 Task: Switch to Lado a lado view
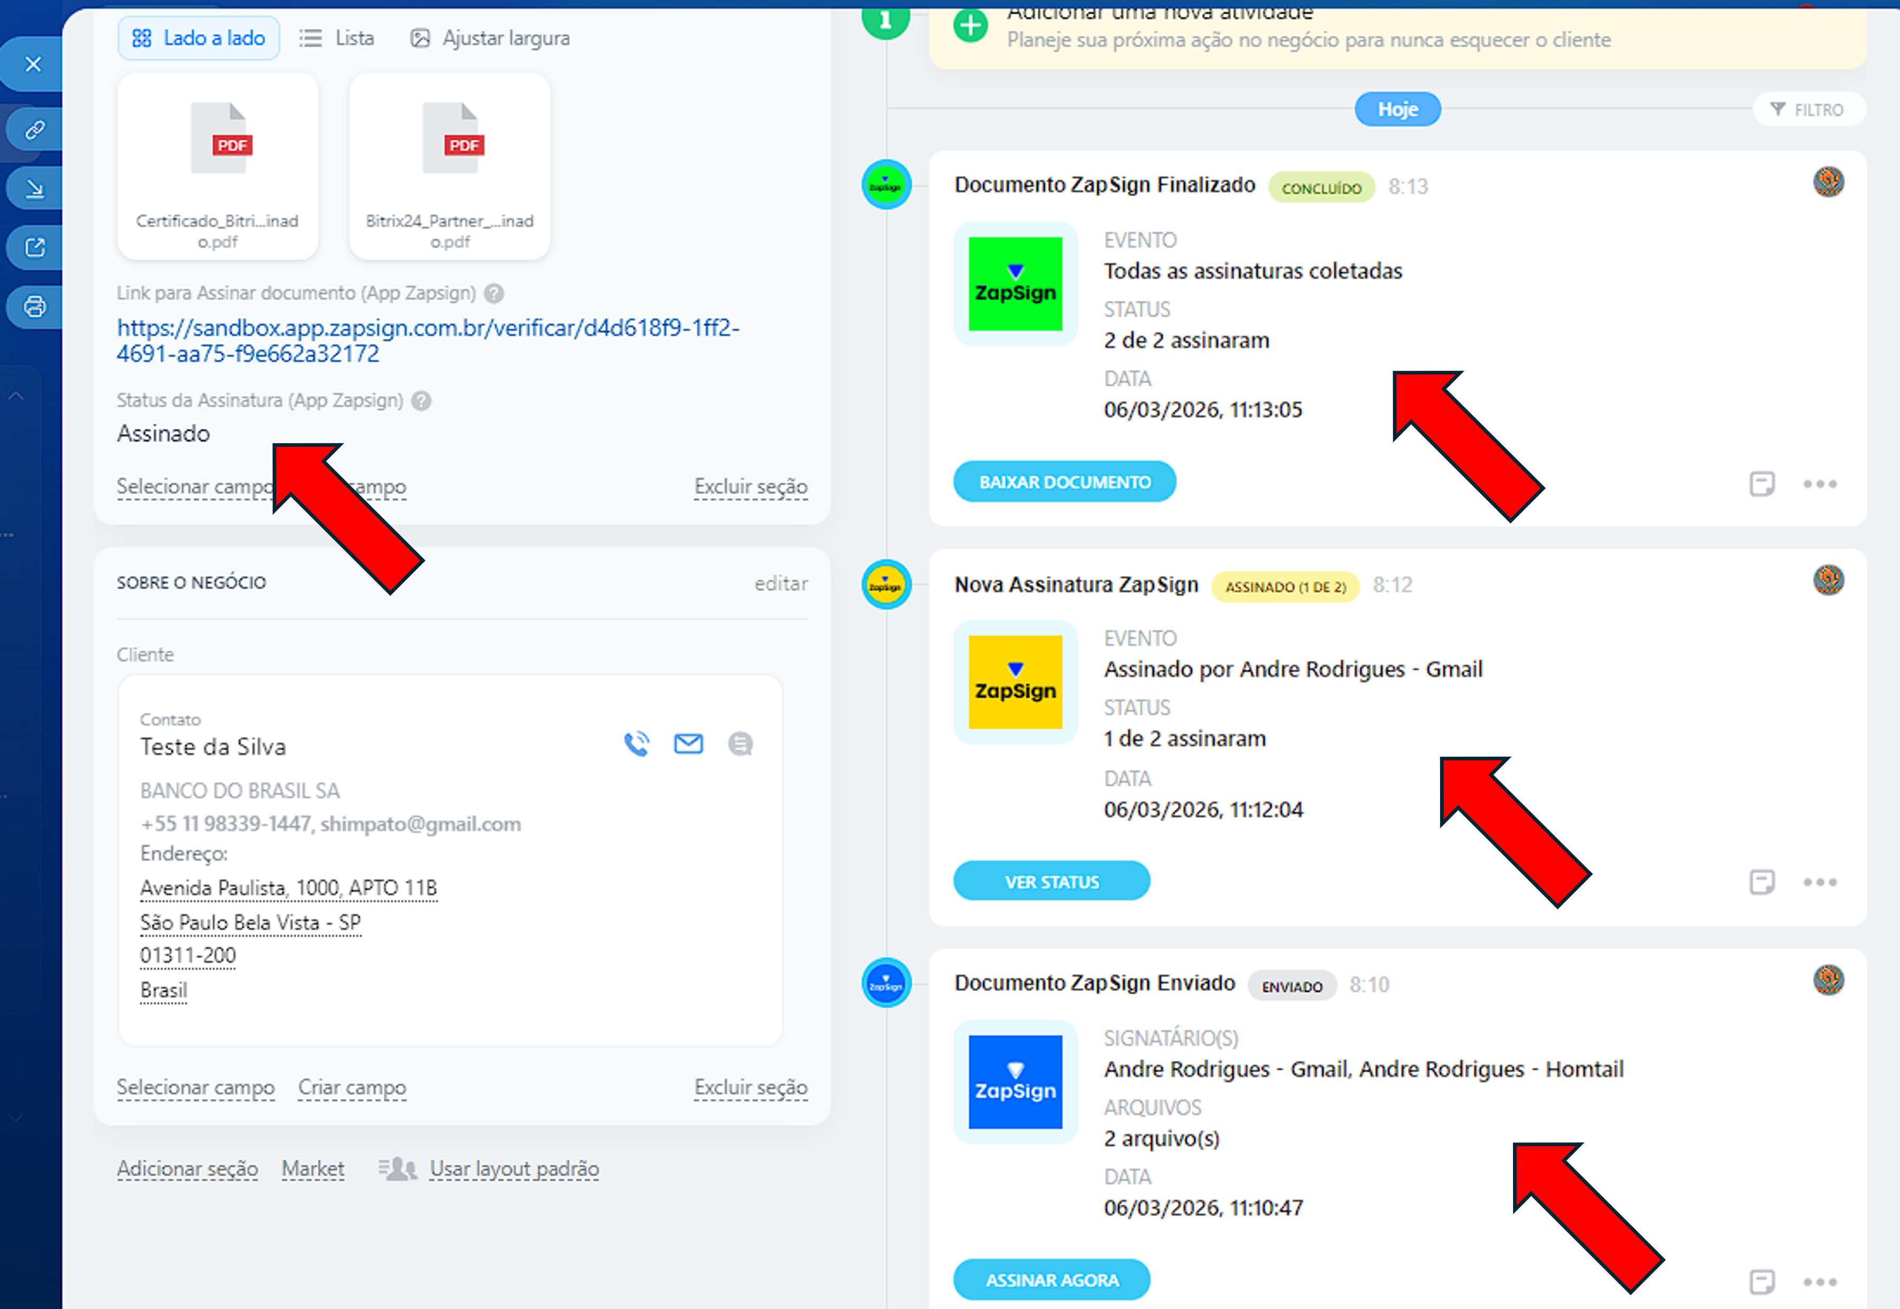click(x=198, y=38)
